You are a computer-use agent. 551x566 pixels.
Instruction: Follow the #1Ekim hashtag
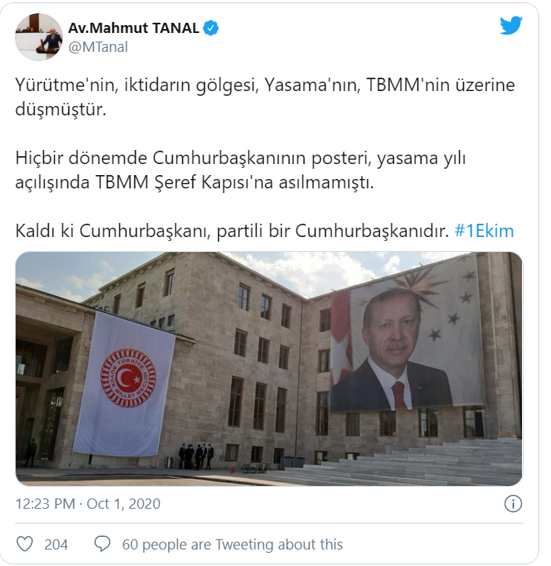point(483,231)
